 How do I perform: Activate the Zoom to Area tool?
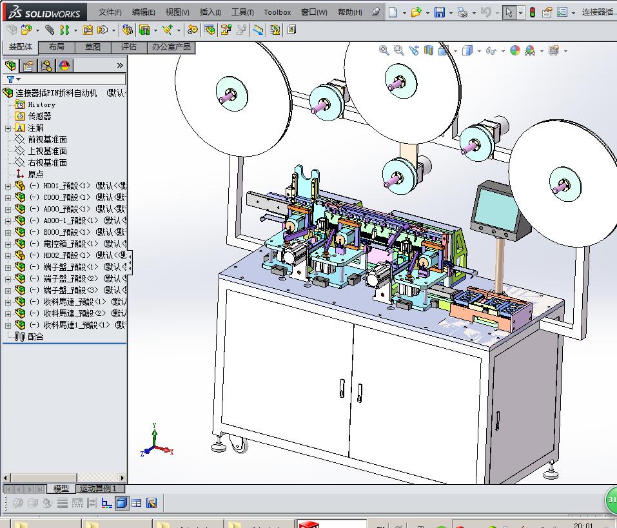tap(398, 50)
